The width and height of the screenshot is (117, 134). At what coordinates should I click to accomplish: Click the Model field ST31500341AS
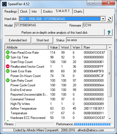[x=41, y=25]
